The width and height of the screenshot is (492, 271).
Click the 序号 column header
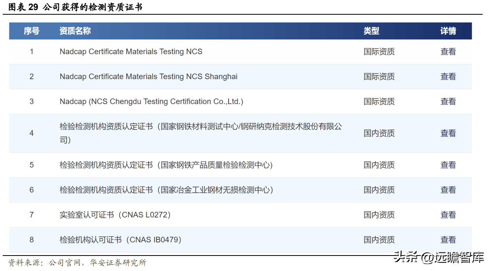(31, 31)
